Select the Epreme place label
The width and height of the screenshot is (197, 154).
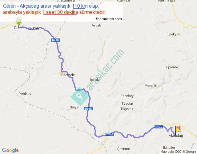pos(172,67)
